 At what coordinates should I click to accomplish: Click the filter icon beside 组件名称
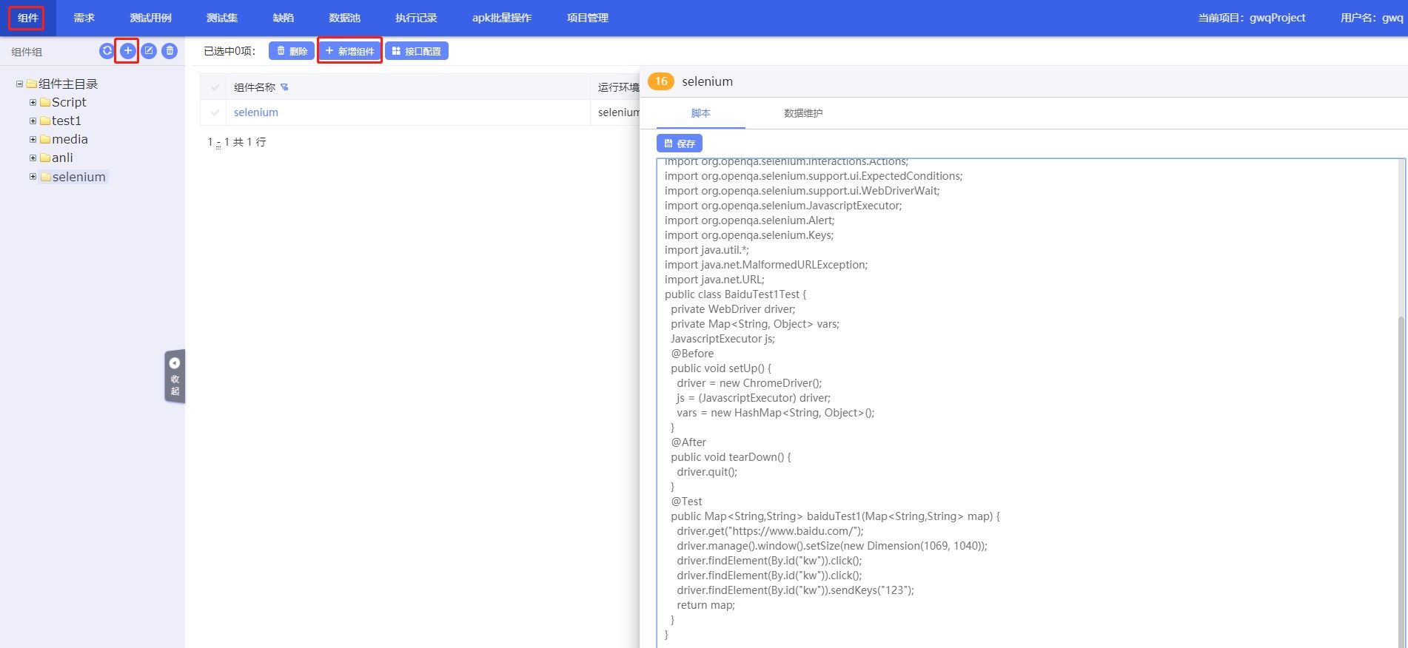284,87
